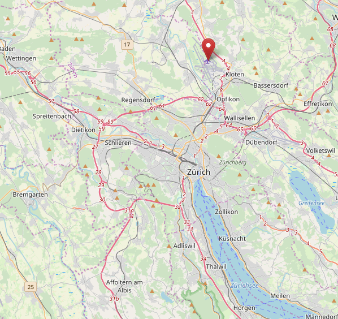Select the Dübendorf town label
The width and height of the screenshot is (338, 319).
tap(261, 143)
